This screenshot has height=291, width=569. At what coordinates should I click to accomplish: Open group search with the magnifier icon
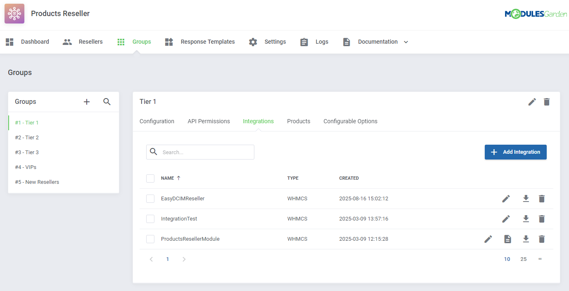(x=107, y=101)
